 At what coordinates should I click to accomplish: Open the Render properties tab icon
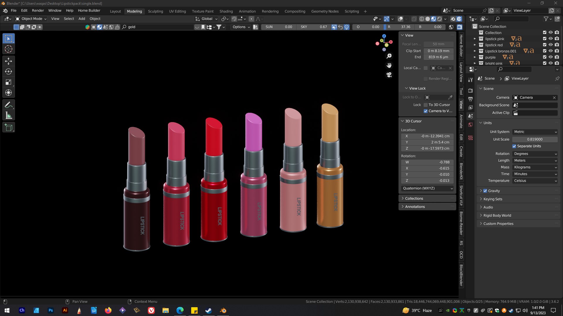point(470,90)
